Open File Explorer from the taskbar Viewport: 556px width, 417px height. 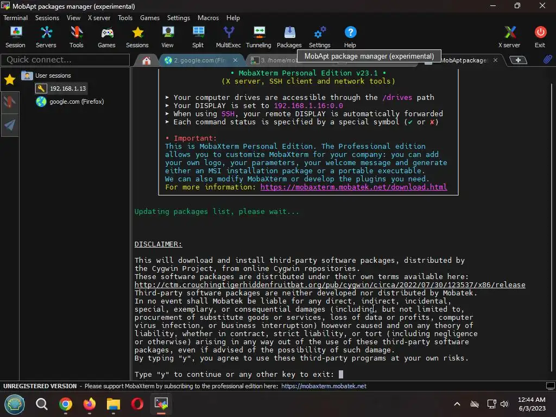pos(113,404)
